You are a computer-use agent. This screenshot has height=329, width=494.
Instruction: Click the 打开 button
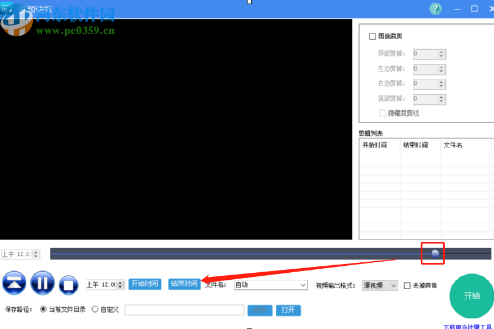point(288,310)
